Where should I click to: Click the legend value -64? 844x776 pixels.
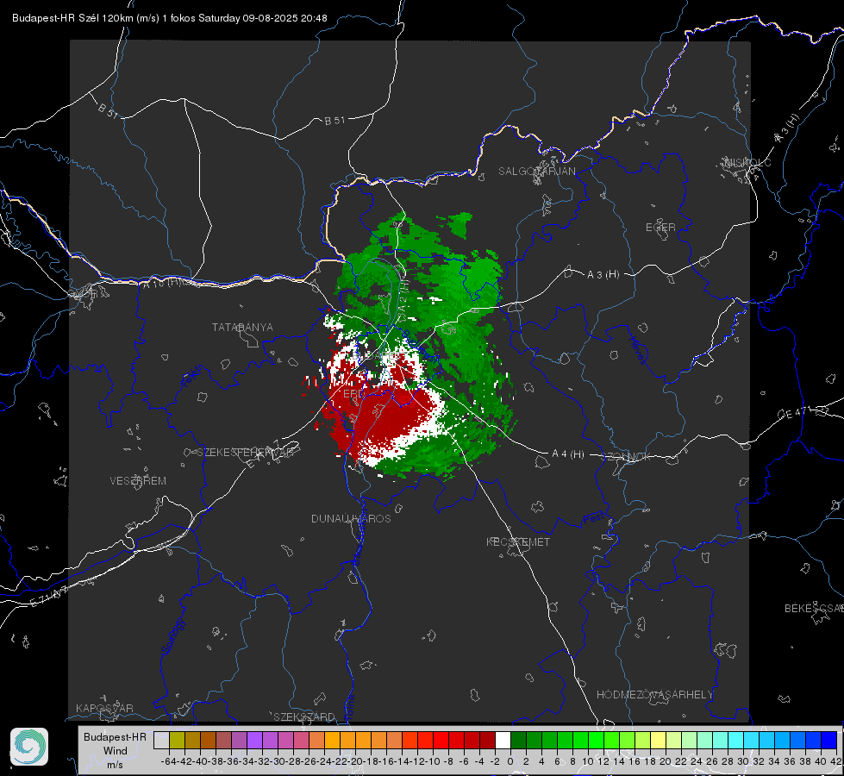click(169, 761)
